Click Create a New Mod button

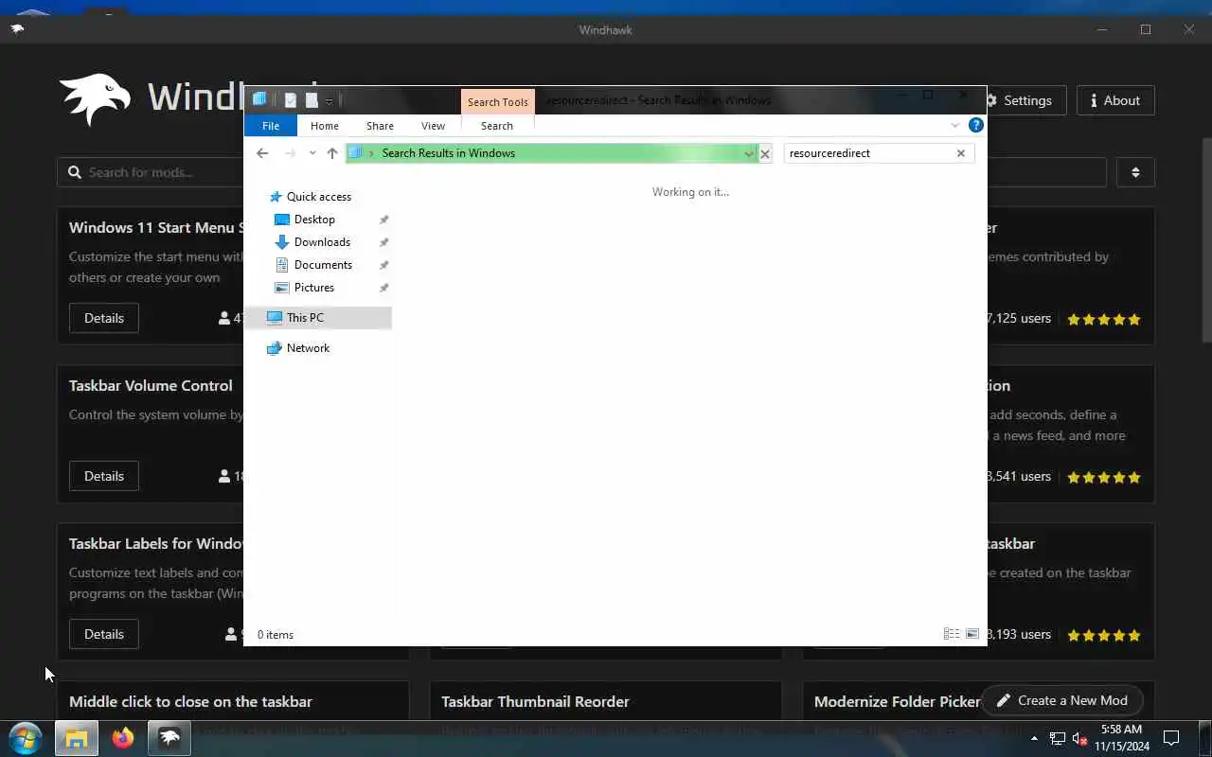point(1062,700)
